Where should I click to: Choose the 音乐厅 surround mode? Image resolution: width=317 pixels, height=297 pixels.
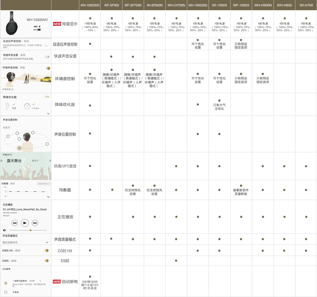pyautogui.click(x=35, y=161)
